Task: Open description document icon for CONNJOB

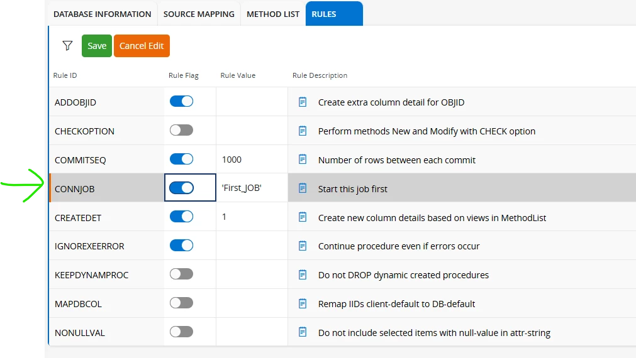Action: (303, 188)
